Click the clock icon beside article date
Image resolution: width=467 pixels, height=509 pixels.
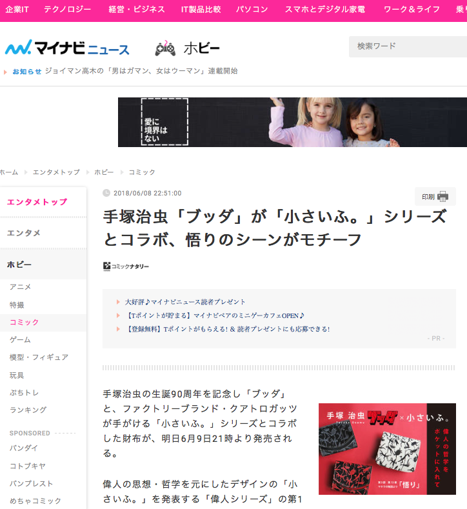[x=106, y=193]
